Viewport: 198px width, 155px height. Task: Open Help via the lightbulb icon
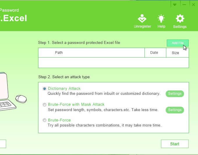pyautogui.click(x=161, y=19)
